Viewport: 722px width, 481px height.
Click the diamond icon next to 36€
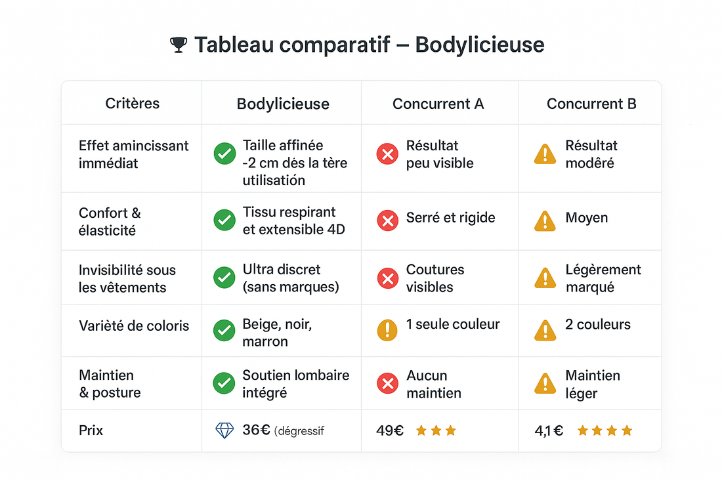(224, 430)
